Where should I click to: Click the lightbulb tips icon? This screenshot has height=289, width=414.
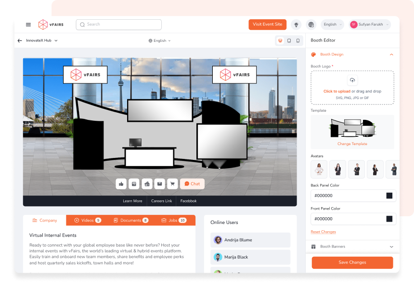click(x=296, y=25)
